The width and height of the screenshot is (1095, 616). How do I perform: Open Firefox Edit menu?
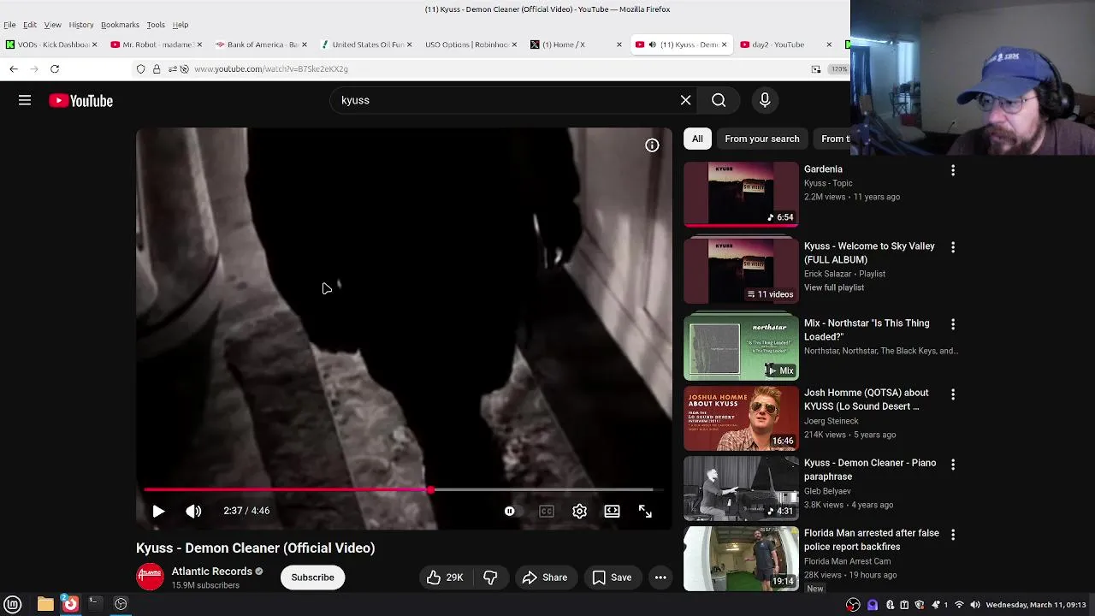point(30,25)
